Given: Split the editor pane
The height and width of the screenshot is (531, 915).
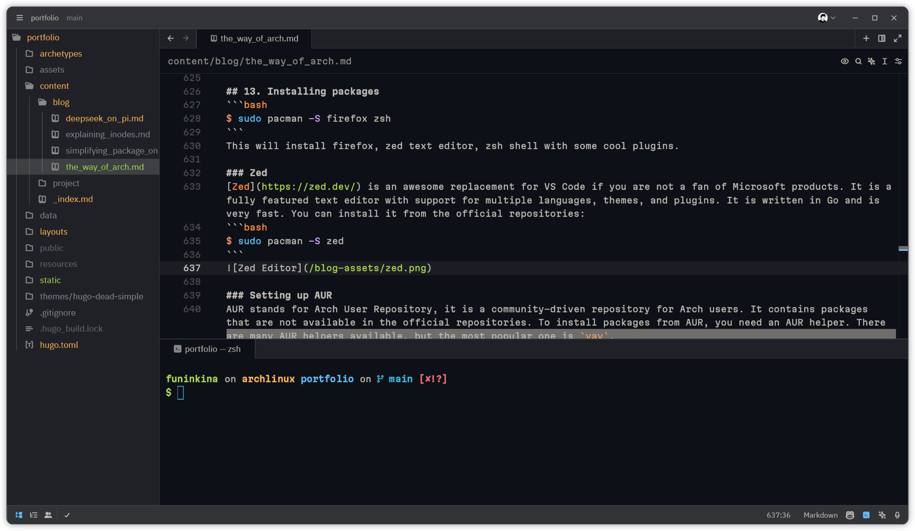Looking at the screenshot, I should point(882,38).
